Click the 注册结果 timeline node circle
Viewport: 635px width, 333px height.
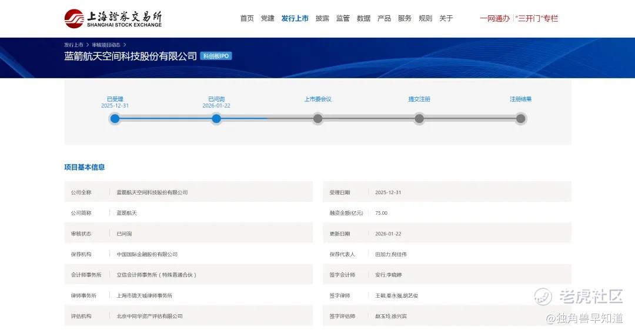[521, 119]
